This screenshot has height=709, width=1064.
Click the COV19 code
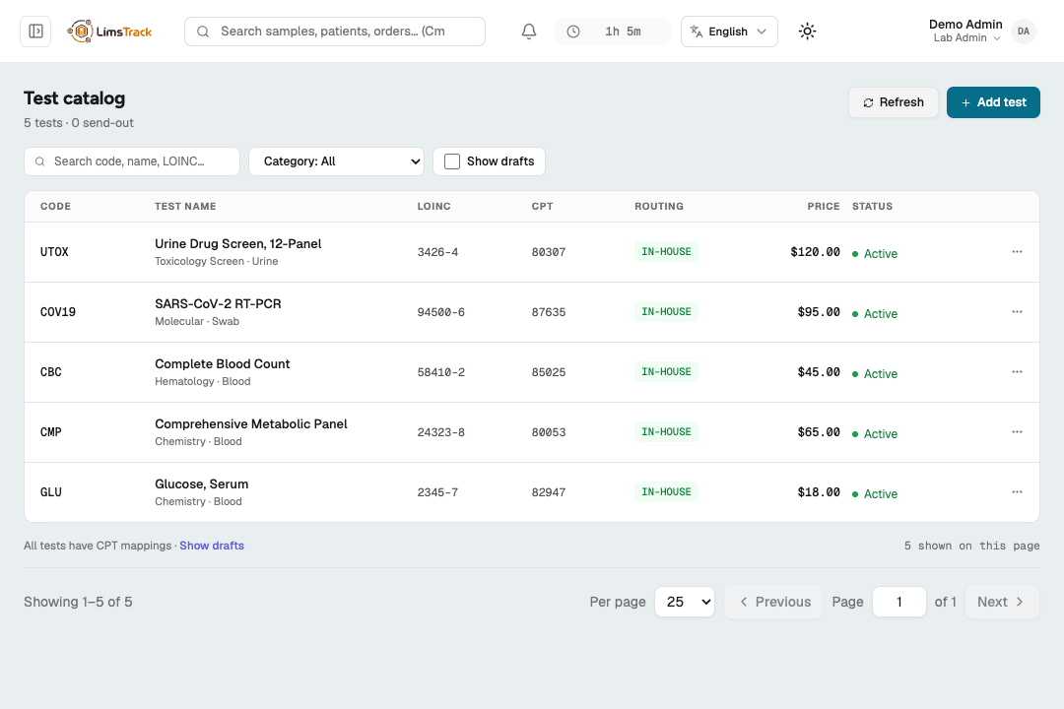58,312
